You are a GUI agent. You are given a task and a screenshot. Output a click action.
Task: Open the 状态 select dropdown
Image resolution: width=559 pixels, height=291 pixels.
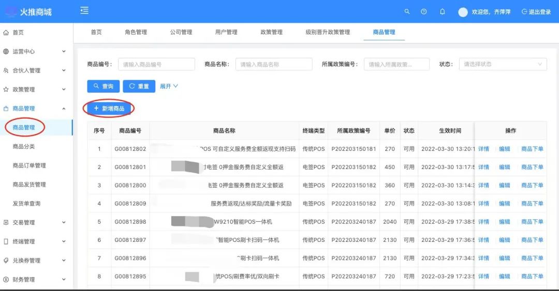coord(503,64)
